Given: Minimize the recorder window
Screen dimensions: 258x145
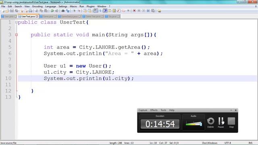Looking at the screenshot, I should 231,110.
